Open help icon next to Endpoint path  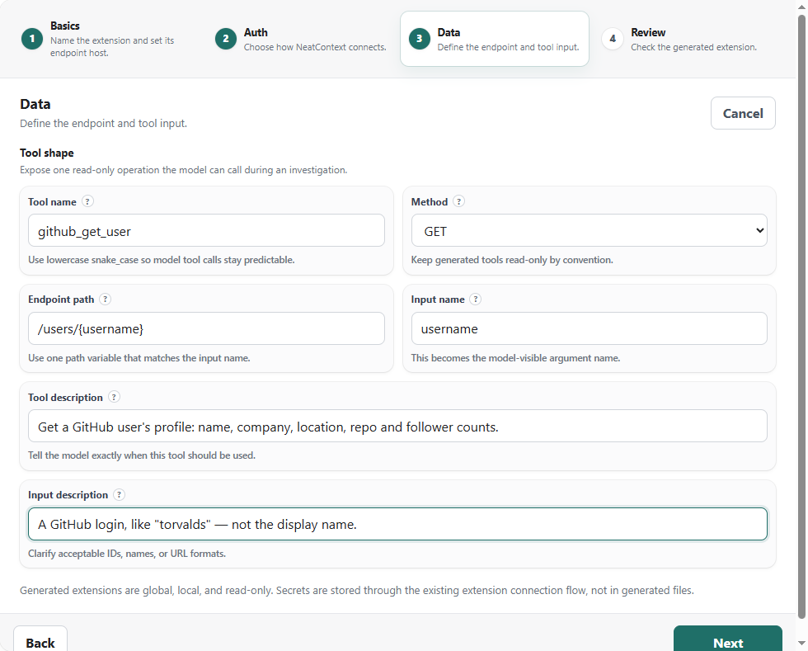106,300
